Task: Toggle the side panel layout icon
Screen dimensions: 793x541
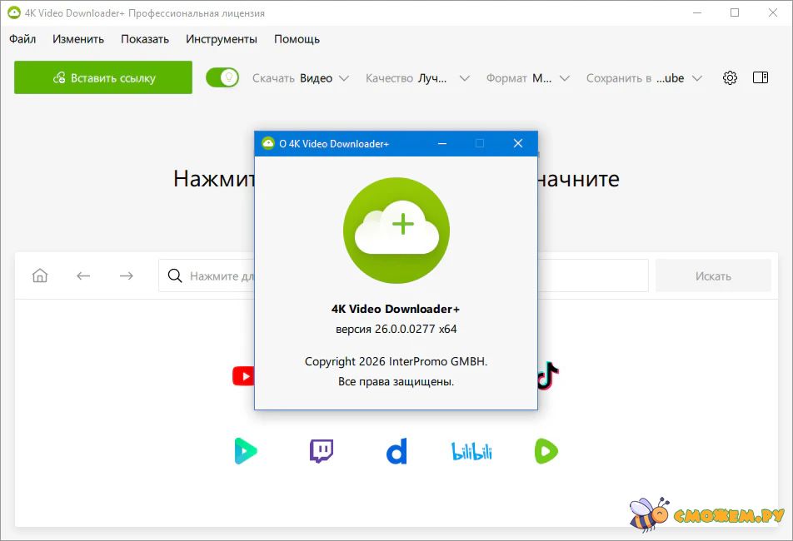Action: [x=760, y=77]
